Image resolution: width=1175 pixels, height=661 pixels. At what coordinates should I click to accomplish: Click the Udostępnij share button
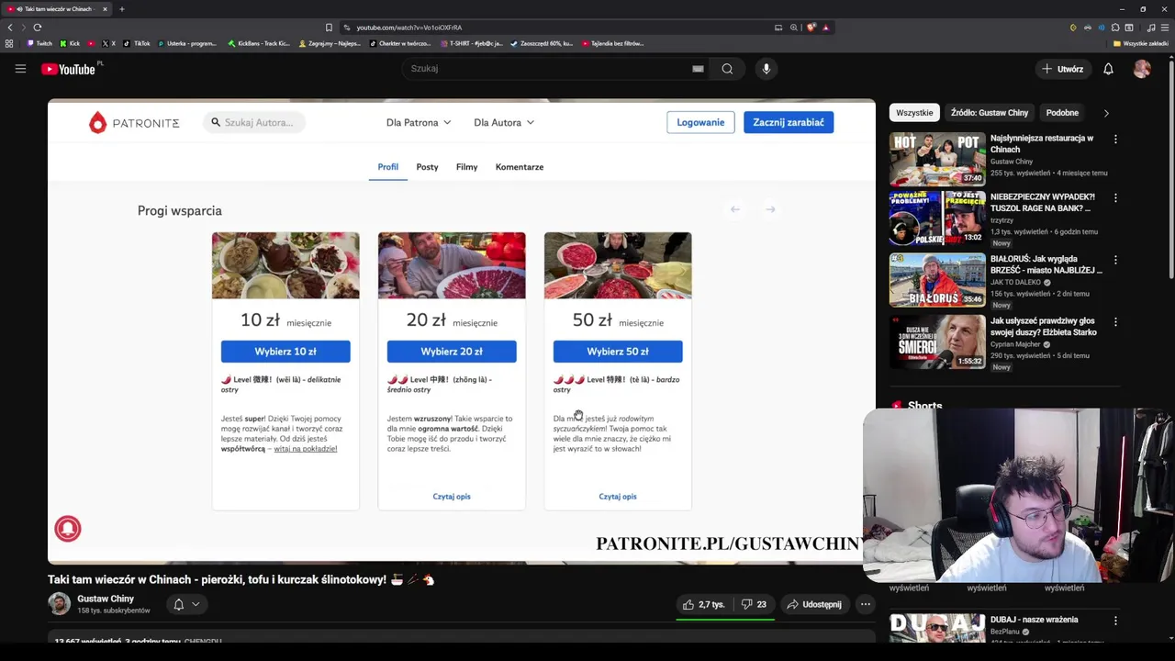pos(815,604)
